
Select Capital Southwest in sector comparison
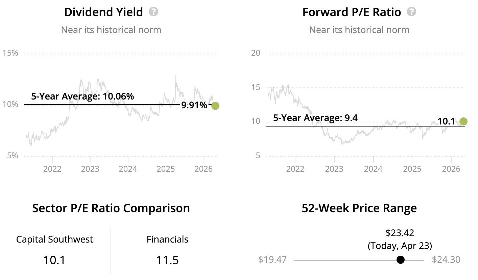click(x=55, y=240)
